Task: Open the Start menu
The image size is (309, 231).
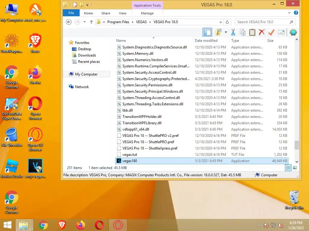Action: point(8,225)
